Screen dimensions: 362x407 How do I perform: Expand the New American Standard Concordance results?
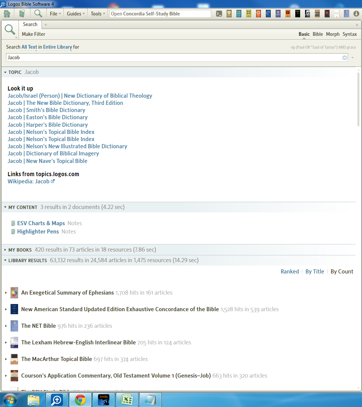[6, 309]
